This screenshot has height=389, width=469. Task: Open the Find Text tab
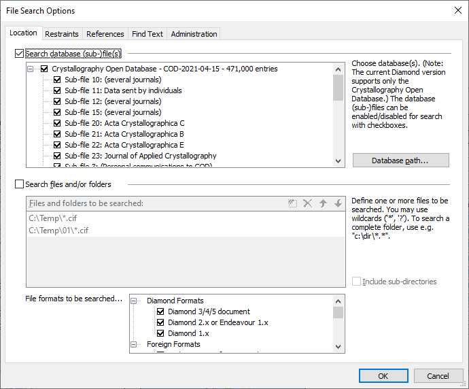pos(147,34)
